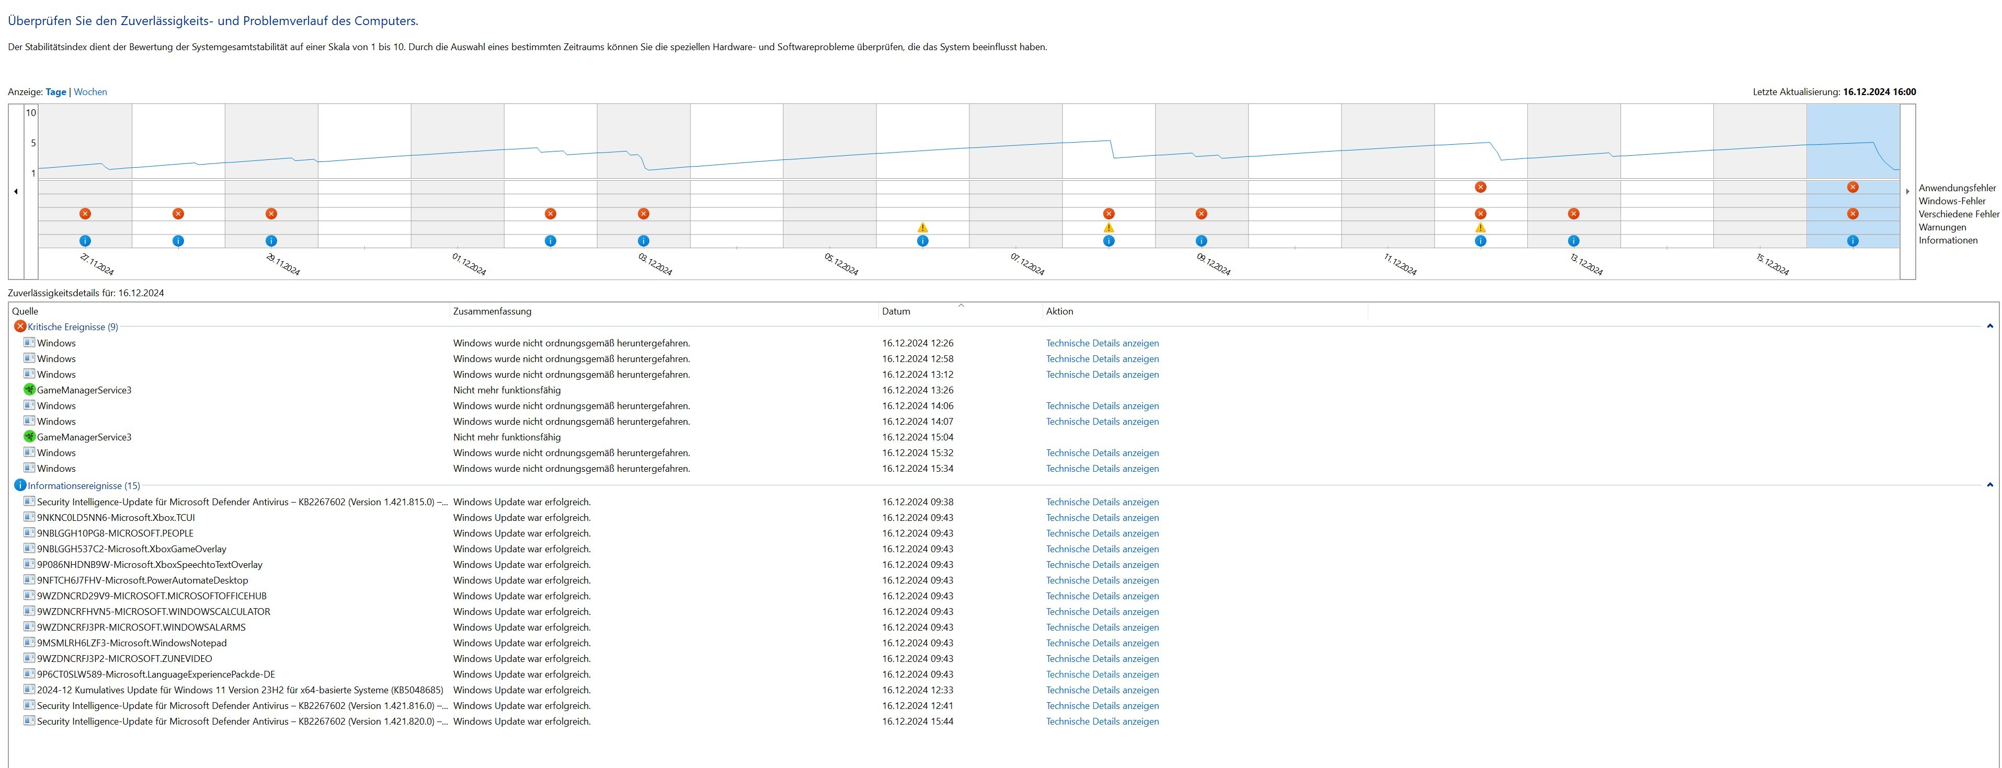This screenshot has width=2002, height=768.
Task: Collapse the Kritische Ereignisse group
Action: 1989,326
